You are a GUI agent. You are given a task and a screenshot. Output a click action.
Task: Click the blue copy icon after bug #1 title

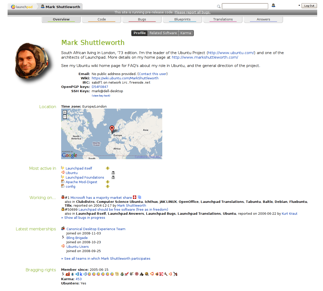pos(140,197)
